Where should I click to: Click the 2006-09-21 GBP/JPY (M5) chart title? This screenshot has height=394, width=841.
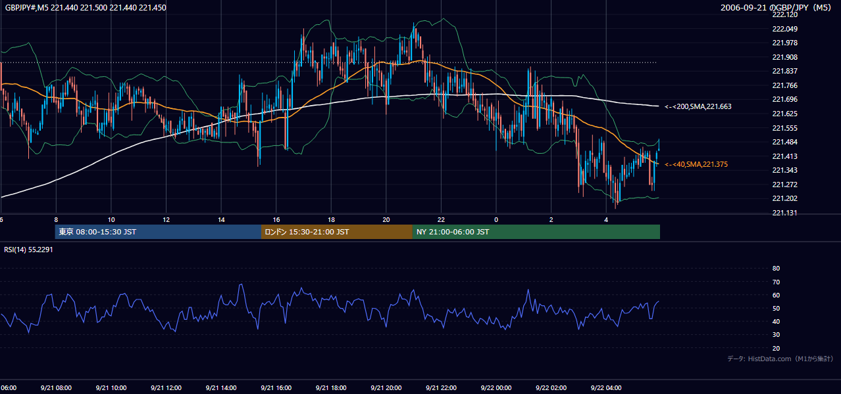777,8
